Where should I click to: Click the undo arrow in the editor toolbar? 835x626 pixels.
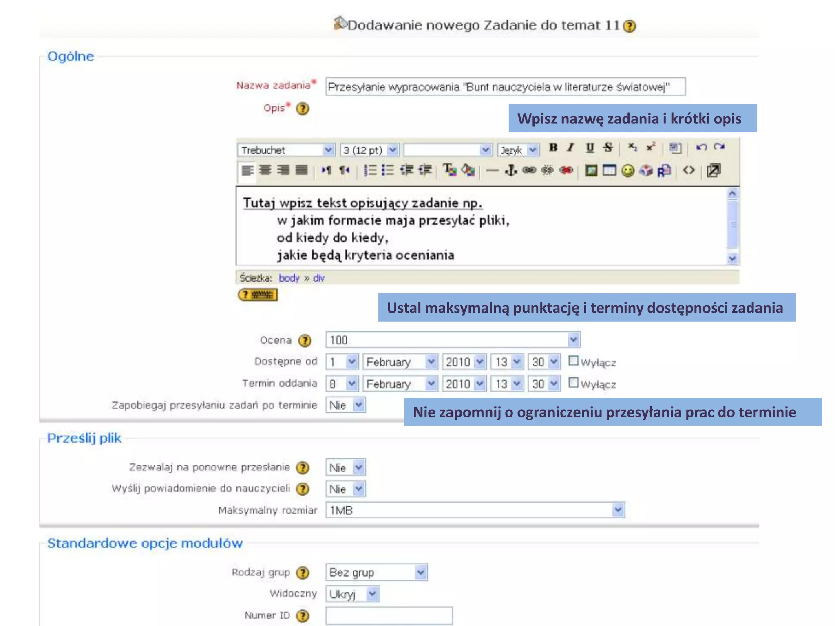pyautogui.click(x=701, y=148)
